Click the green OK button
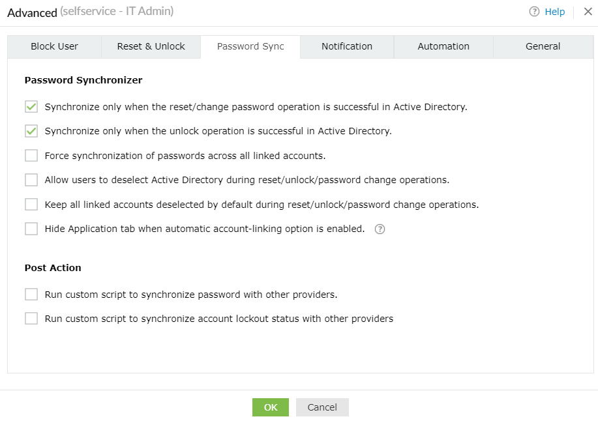 271,407
